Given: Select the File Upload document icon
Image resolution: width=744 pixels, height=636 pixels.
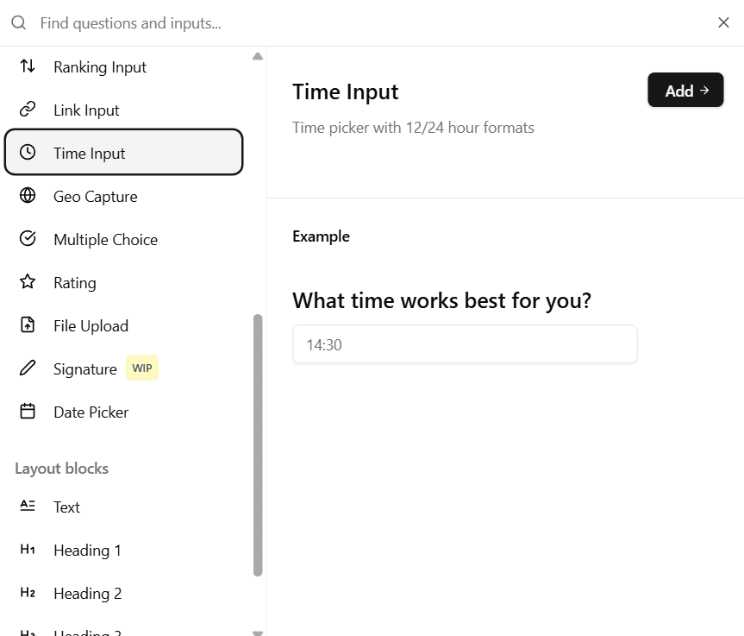Looking at the screenshot, I should coord(28,325).
